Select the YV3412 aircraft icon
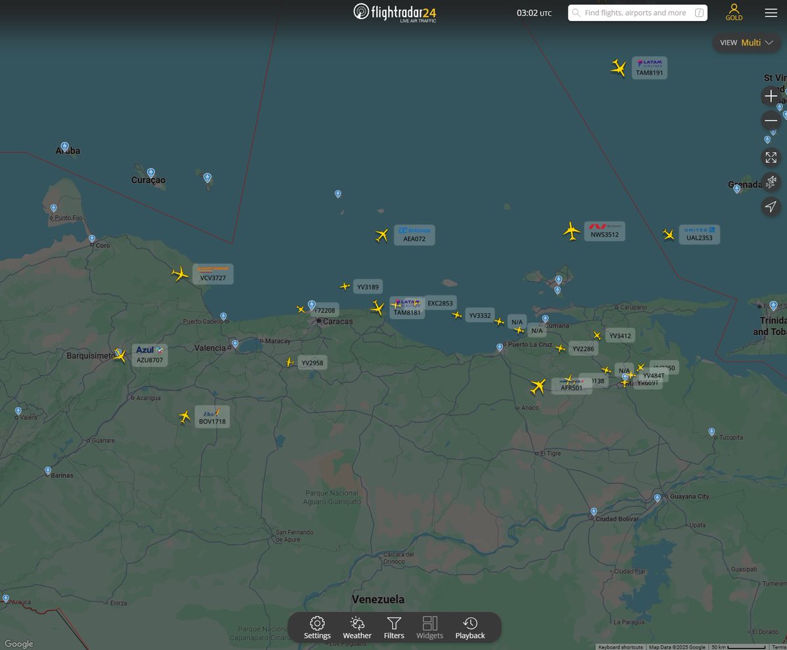Image resolution: width=787 pixels, height=650 pixels. point(597,336)
